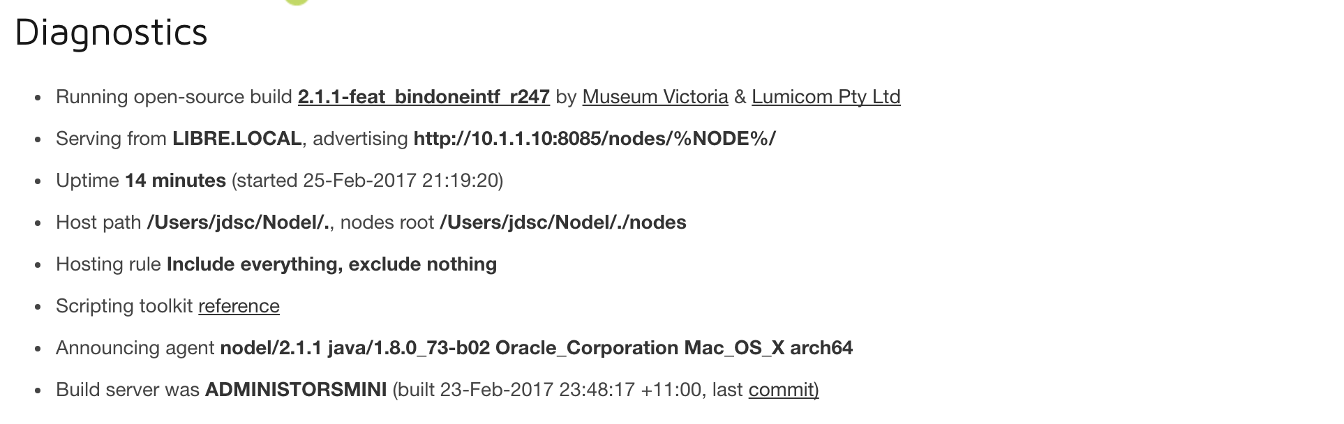Click the Scripting toolkit label text
Screen dimensions: 1344x424
[x=125, y=306]
